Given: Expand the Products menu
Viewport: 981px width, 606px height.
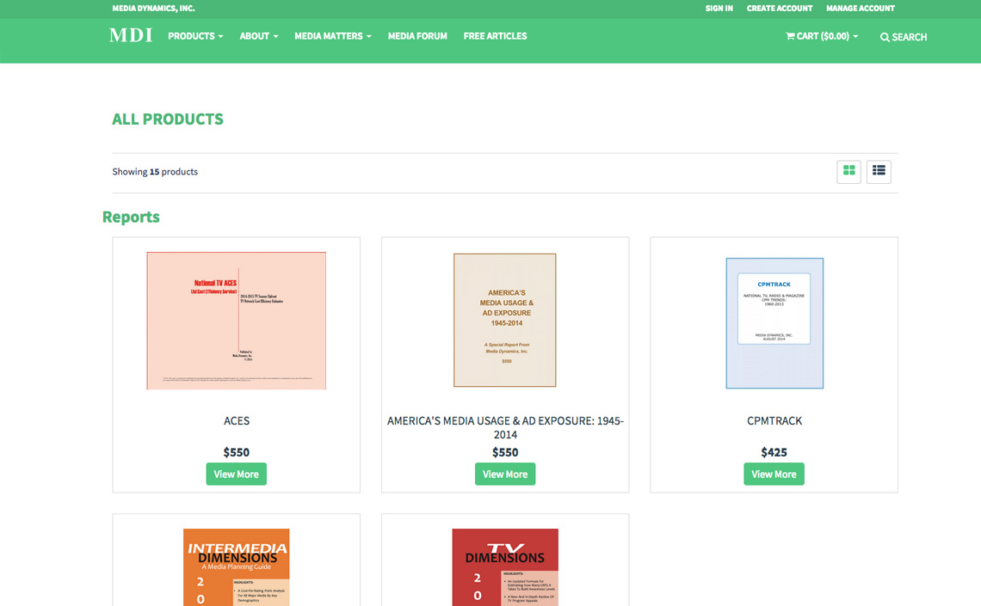Looking at the screenshot, I should (x=195, y=36).
